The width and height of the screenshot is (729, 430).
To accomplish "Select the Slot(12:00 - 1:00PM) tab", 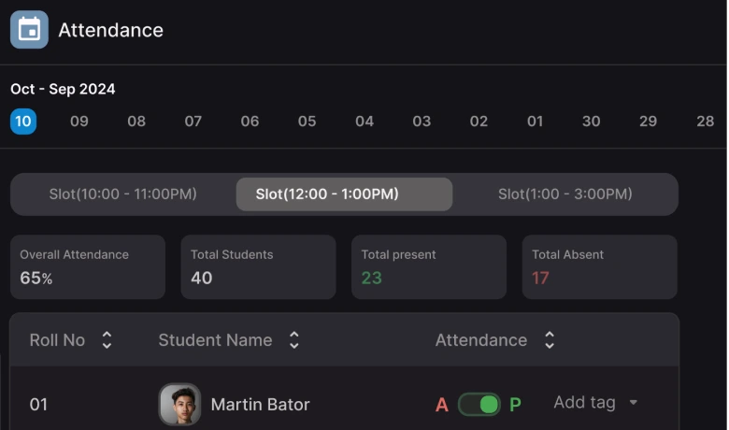I will [x=344, y=194].
